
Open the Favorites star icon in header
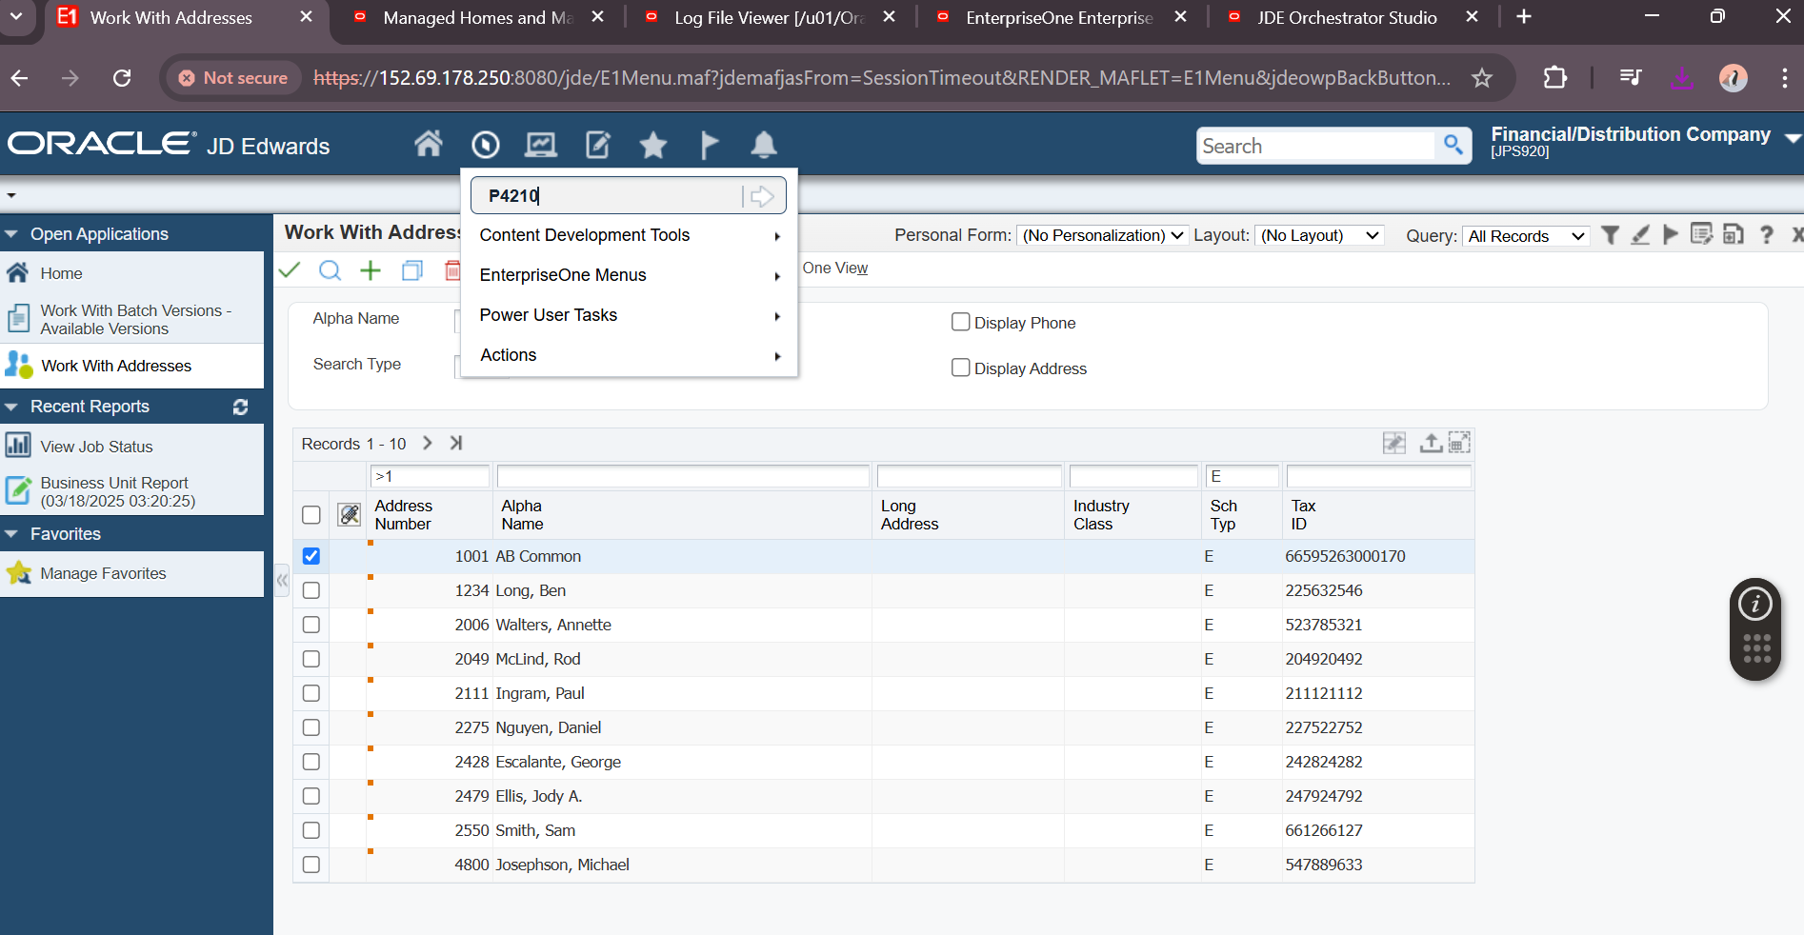point(653,145)
